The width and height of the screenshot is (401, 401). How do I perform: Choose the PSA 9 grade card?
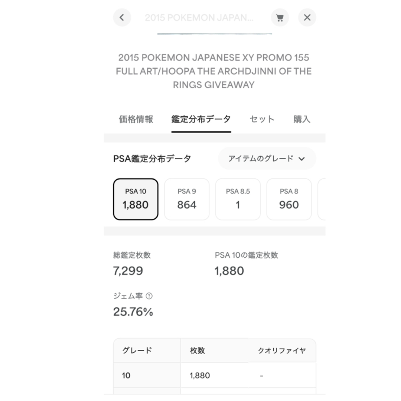click(187, 199)
